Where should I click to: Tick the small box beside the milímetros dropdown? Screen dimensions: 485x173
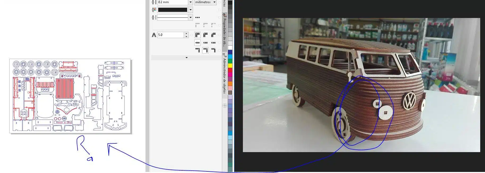[x=219, y=2]
